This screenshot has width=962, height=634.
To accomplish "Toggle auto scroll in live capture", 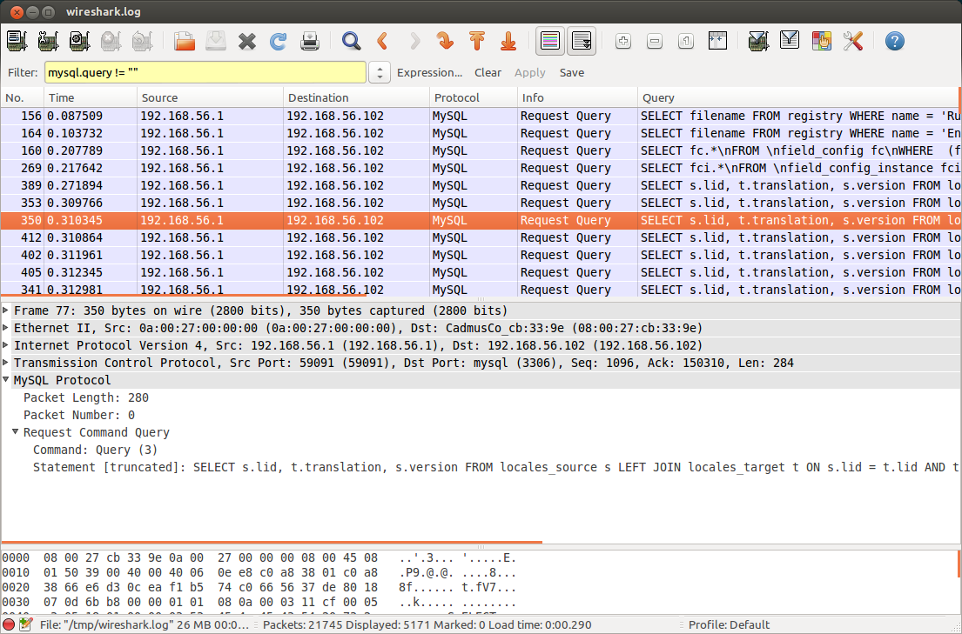I will (581, 42).
